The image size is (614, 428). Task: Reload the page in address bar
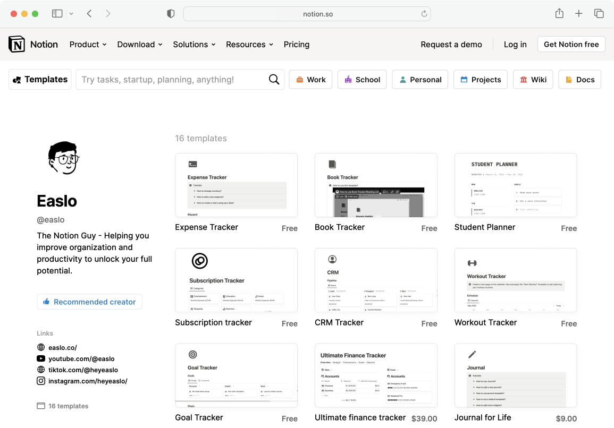(424, 14)
